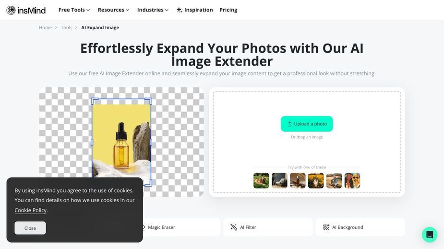
Task: Go to Tools breadcrumb
Action: [x=67, y=27]
